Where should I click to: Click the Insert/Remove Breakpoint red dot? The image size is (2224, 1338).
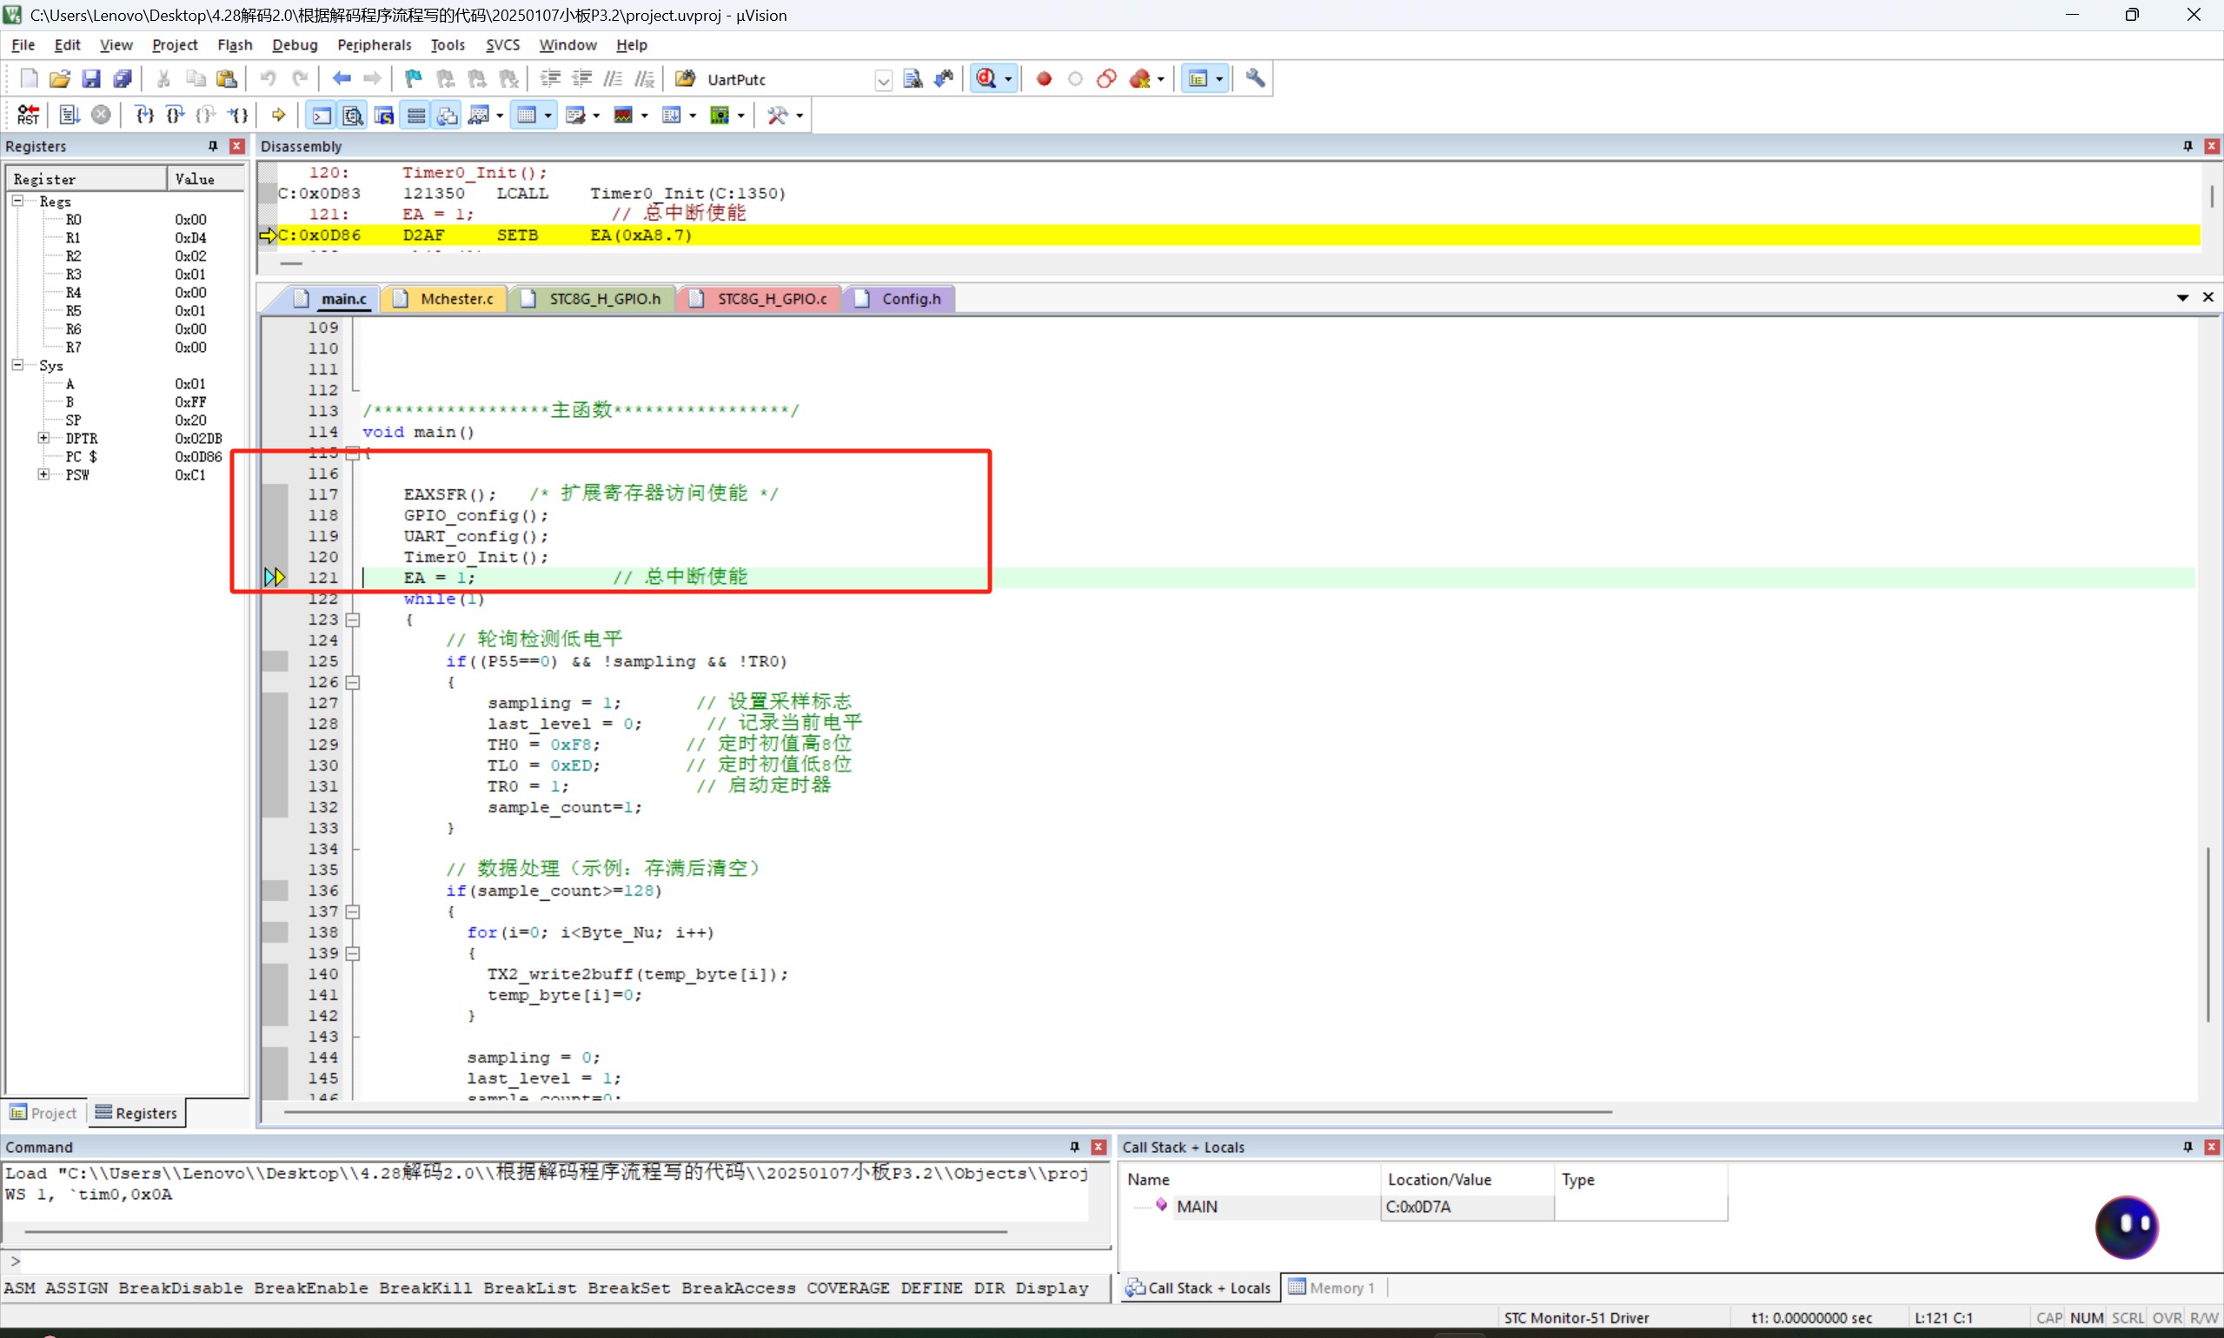[1045, 79]
